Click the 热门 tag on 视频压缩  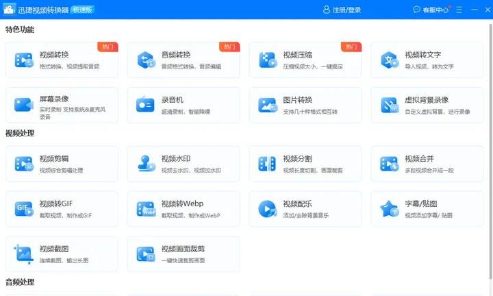click(x=351, y=47)
